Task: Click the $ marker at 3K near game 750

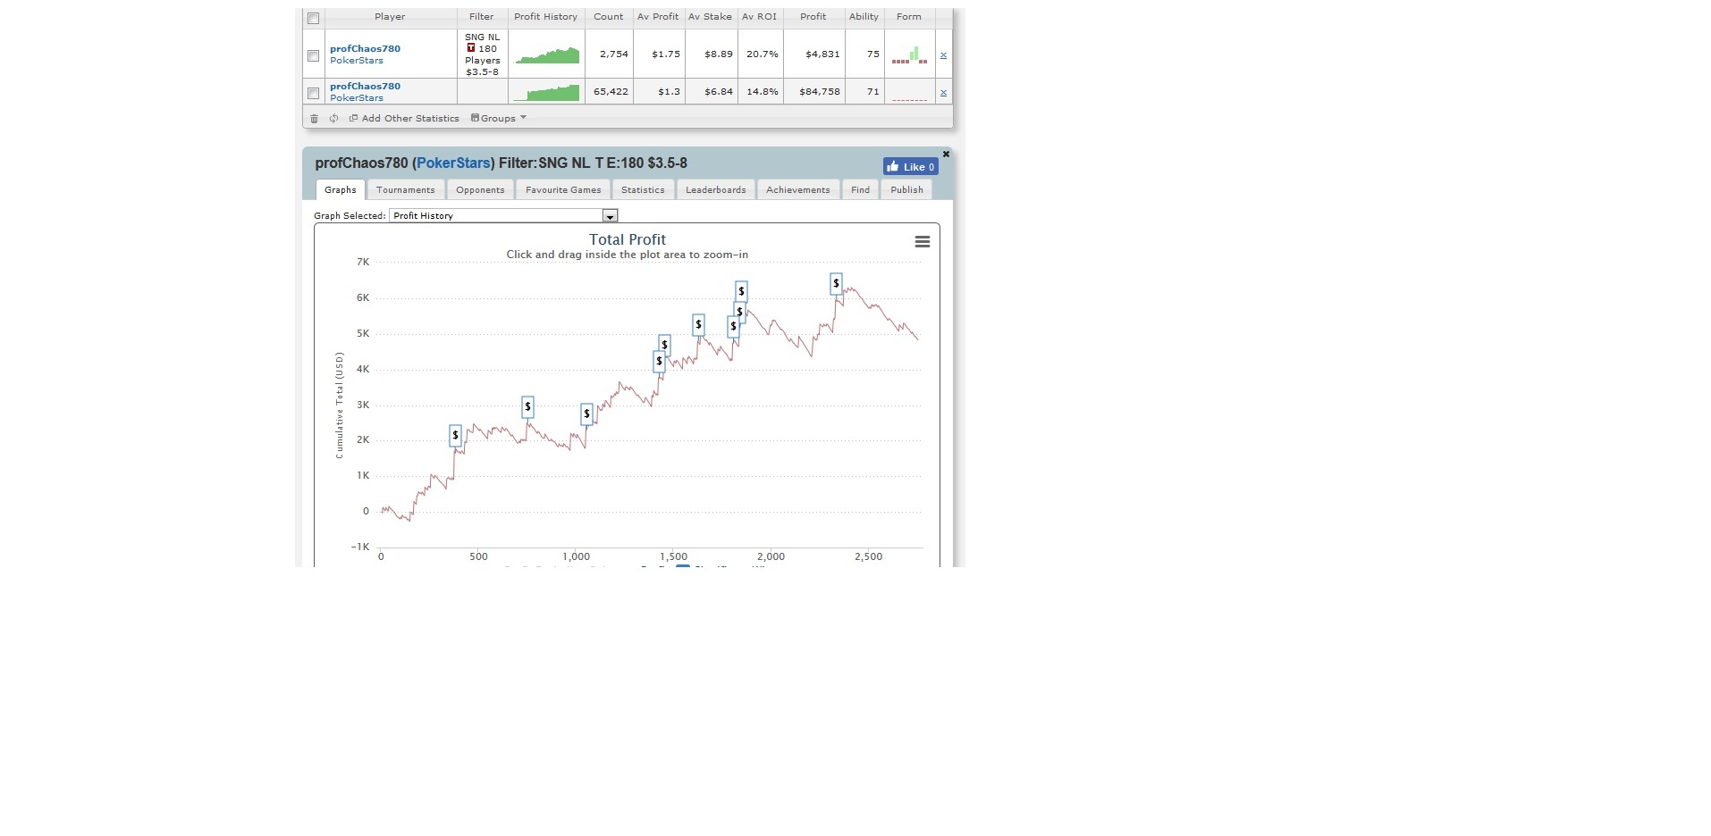Action: pyautogui.click(x=527, y=407)
